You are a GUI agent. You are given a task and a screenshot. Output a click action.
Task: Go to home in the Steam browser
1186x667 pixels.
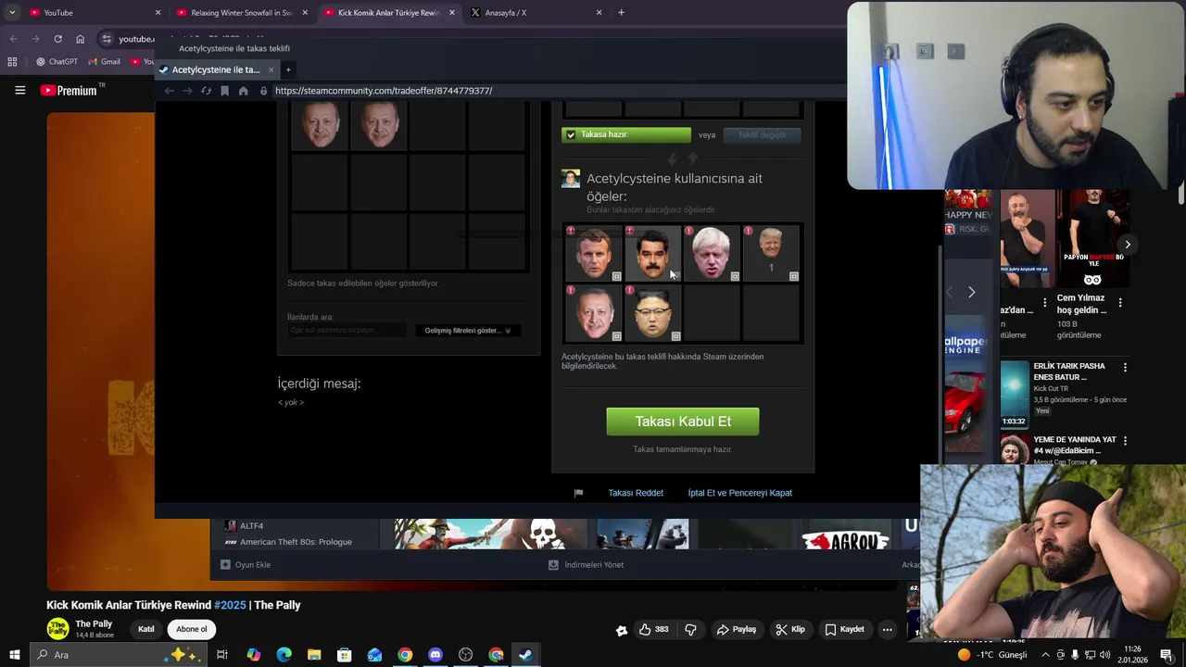click(243, 91)
